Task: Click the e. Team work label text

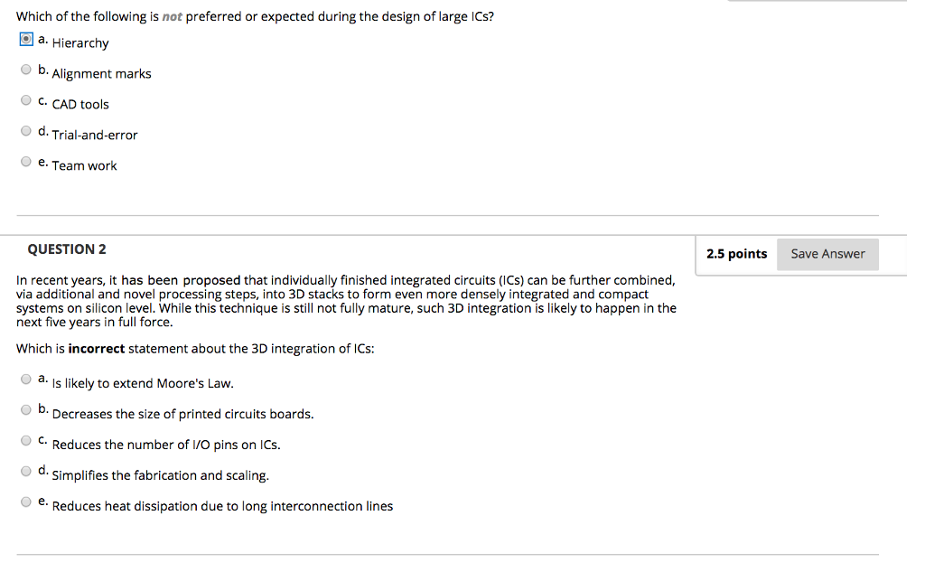Action: tap(84, 165)
